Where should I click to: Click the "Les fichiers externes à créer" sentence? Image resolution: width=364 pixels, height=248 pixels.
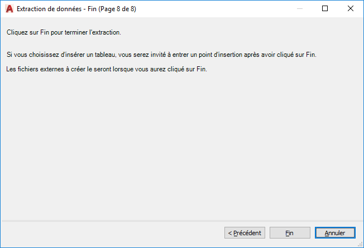(x=107, y=70)
